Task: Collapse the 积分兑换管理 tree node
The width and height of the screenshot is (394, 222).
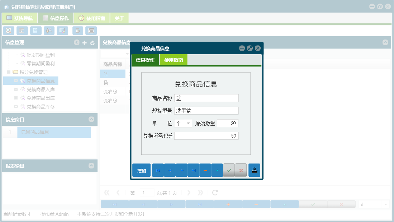Action: [x=9, y=72]
